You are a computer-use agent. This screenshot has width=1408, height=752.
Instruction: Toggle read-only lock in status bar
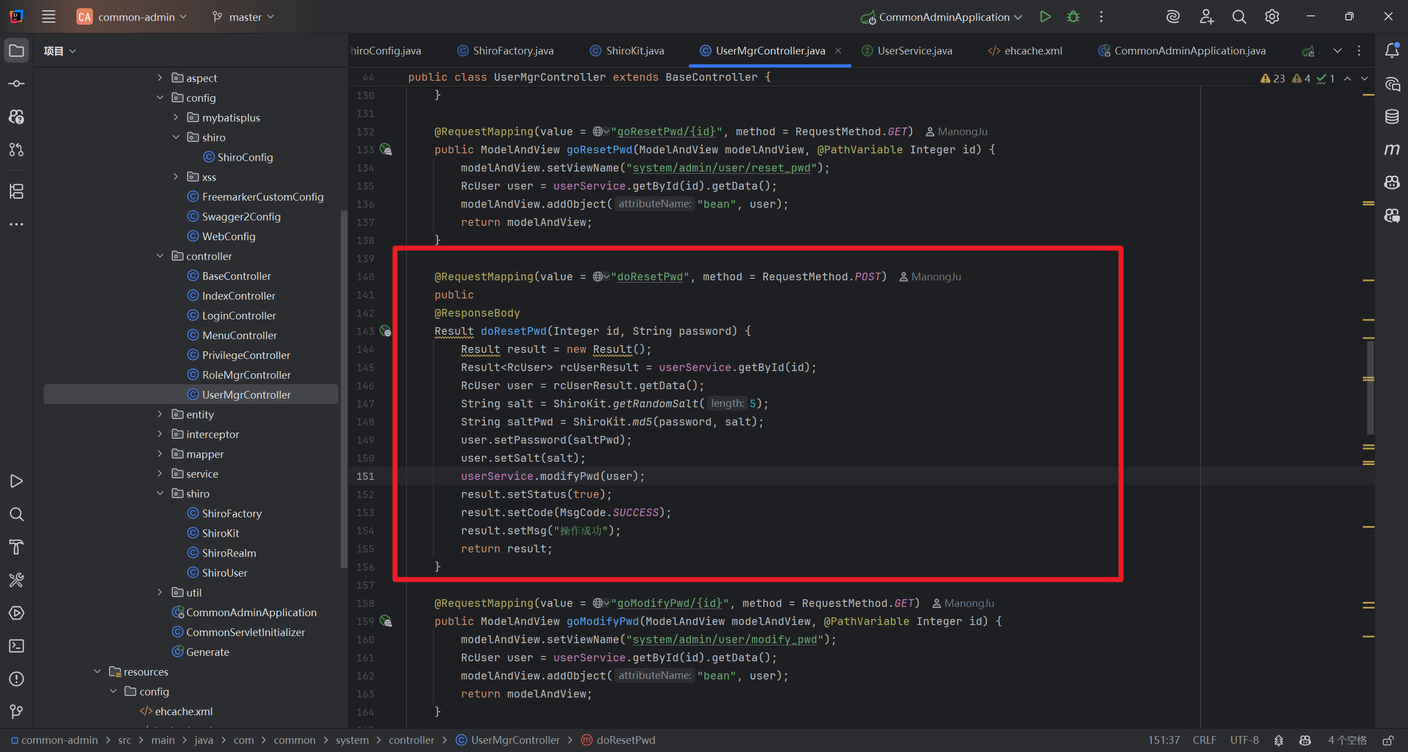(1389, 740)
